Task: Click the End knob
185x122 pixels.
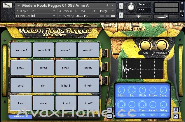Action: [132, 90]
